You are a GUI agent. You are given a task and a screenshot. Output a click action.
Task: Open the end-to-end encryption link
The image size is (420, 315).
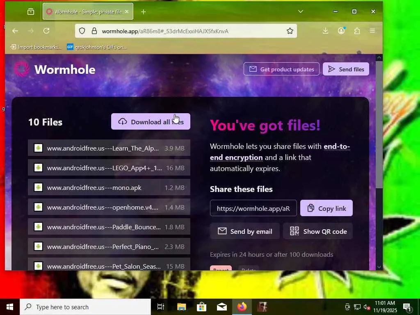280,152
